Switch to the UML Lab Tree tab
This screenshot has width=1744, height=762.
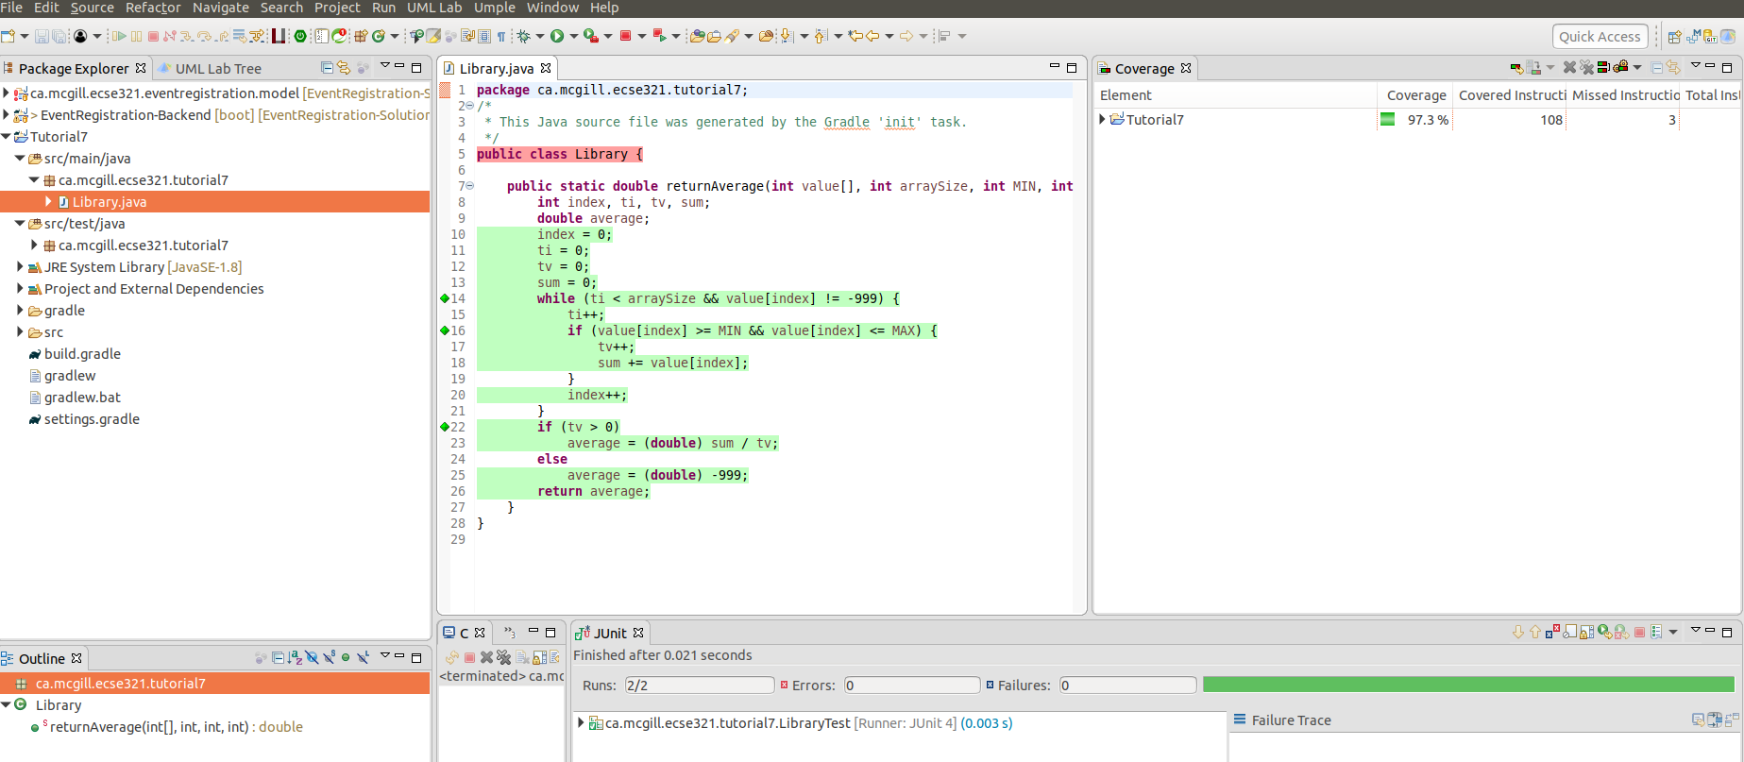[217, 69]
